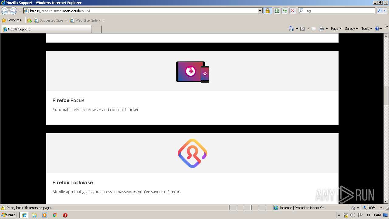Click the vertical scrollbar thumb
The image size is (389, 219).
pos(386,96)
